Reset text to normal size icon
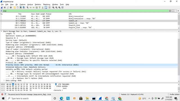The height and width of the screenshot is (101, 180). [x=59, y=8]
